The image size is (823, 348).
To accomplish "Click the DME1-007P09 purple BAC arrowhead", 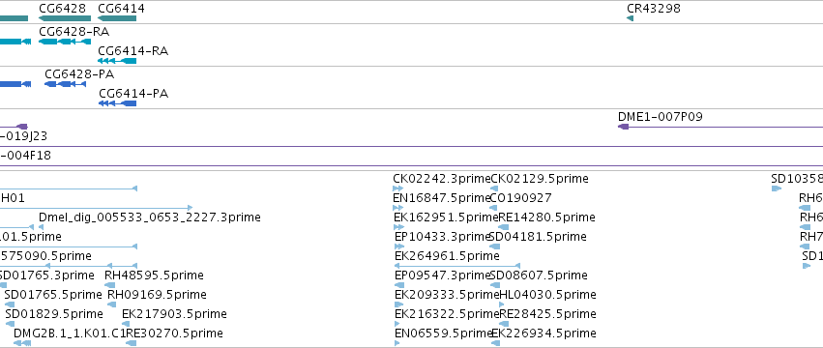I will coord(623,127).
